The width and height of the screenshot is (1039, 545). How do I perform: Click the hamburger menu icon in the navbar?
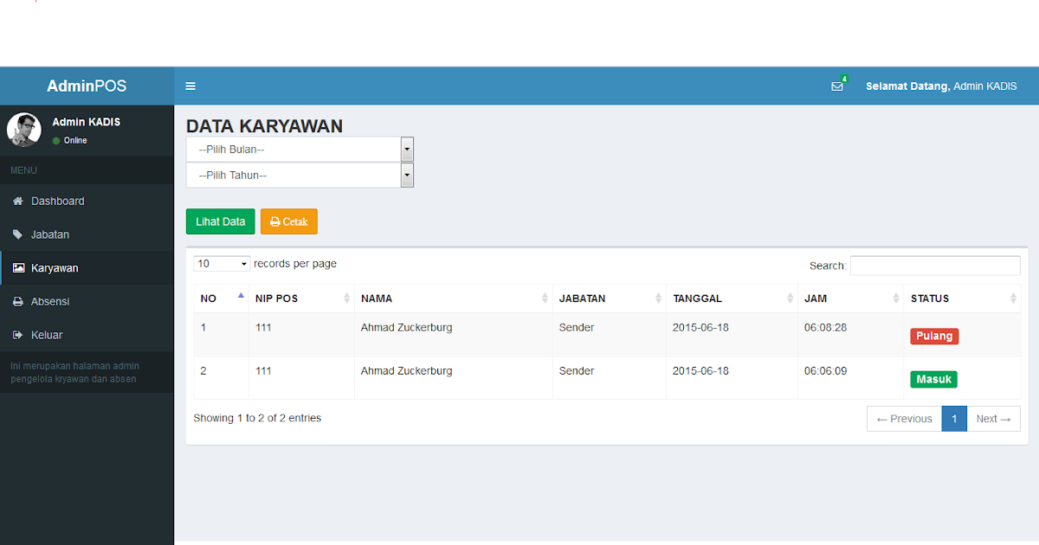click(190, 86)
